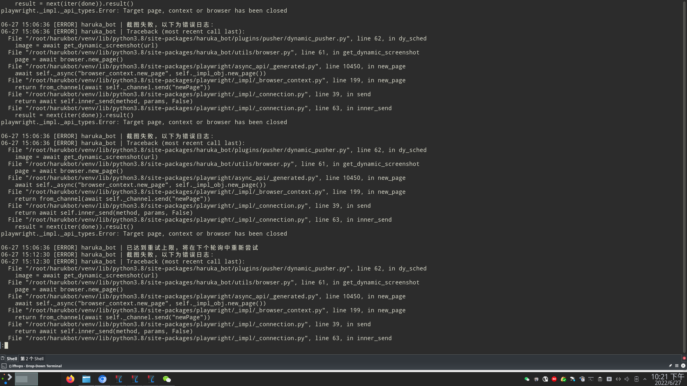This screenshot has width=687, height=386.
Task: Toggle the keep-open pin on the terminal
Action: 670,366
